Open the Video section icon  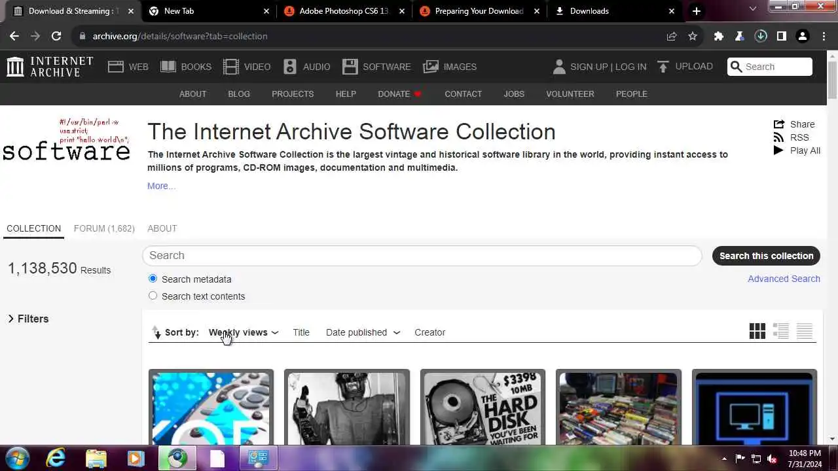click(x=231, y=67)
